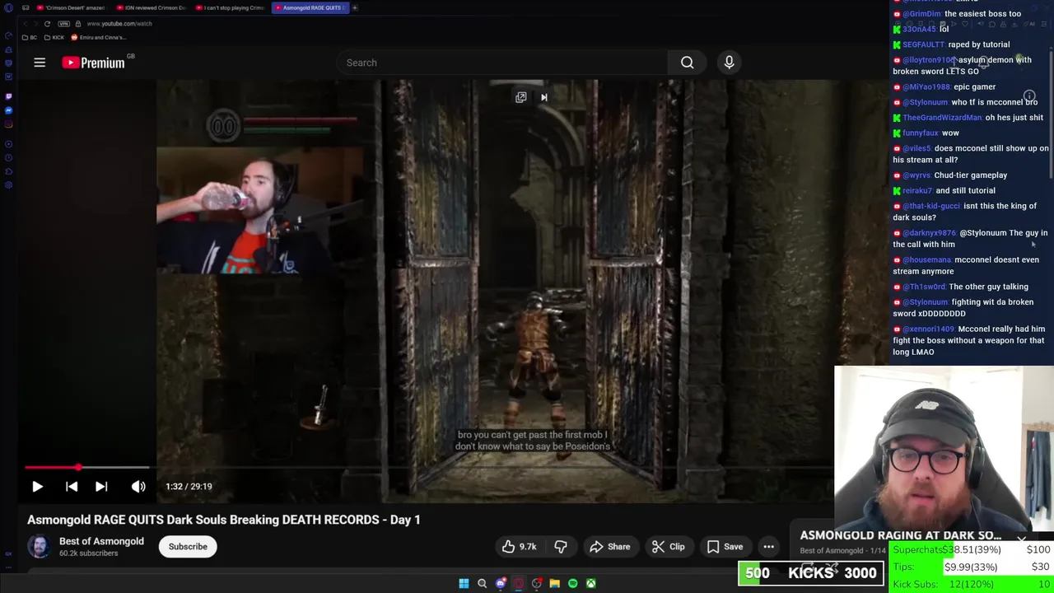Like the video with 9.7k likes
Viewport: 1054px width, 593px height.
click(519, 547)
